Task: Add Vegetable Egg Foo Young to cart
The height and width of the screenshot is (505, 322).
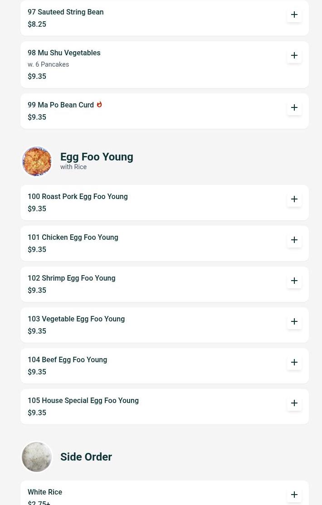Action: pos(294,321)
